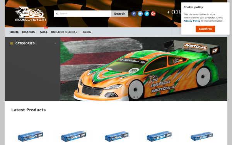Confirm the cookie policy
The image size is (232, 145).
pyautogui.click(x=205, y=29)
